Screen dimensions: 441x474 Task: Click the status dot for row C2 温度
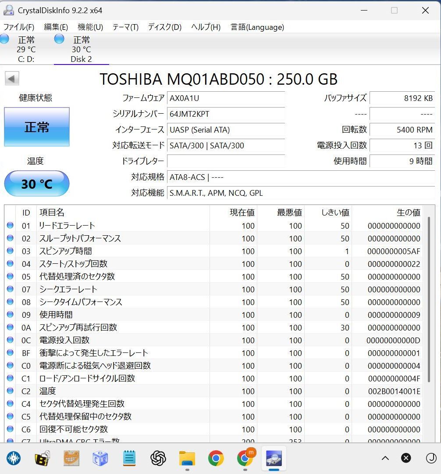(10, 391)
